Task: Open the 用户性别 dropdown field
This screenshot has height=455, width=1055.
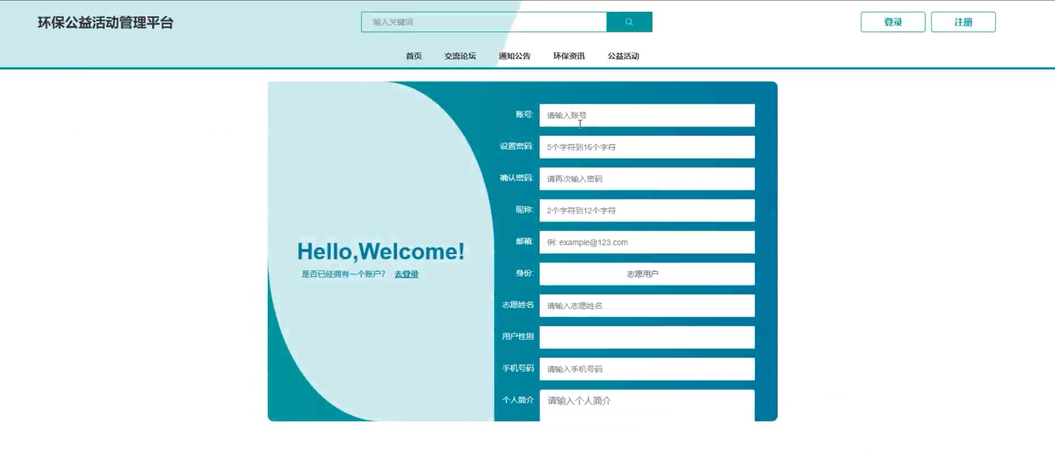Action: [x=647, y=337]
